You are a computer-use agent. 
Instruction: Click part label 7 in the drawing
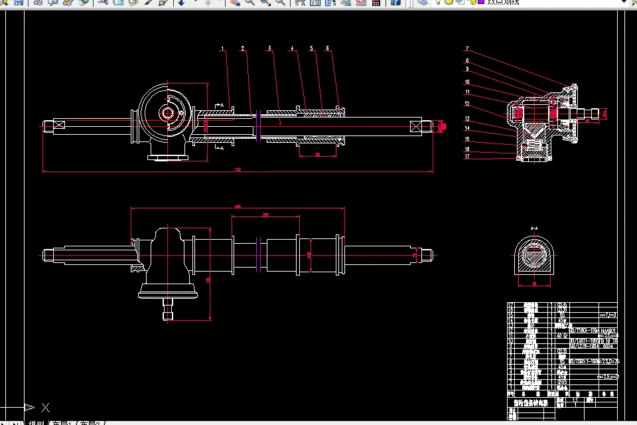click(467, 48)
